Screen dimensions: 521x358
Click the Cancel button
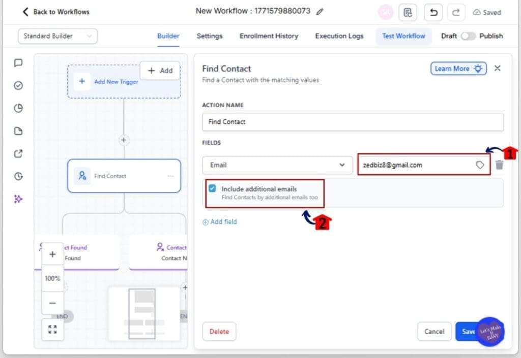434,332
